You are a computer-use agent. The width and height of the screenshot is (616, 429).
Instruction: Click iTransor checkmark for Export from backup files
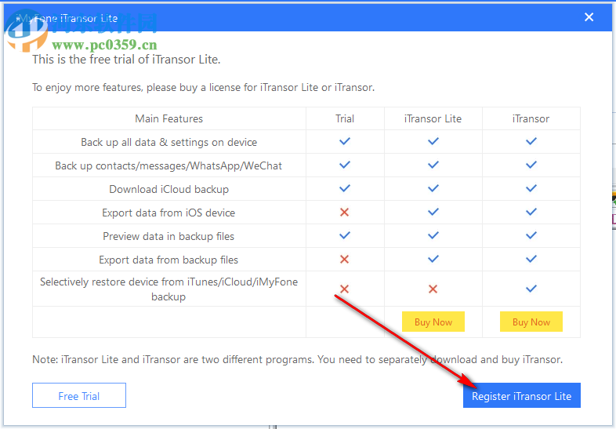click(x=531, y=259)
